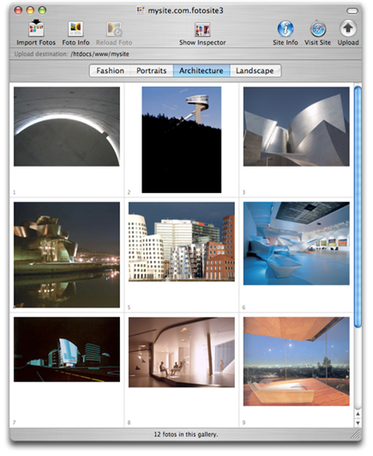Image resolution: width=373 pixels, height=456 pixels.
Task: Select the night Guggenheim river reflection foto
Action: click(67, 255)
